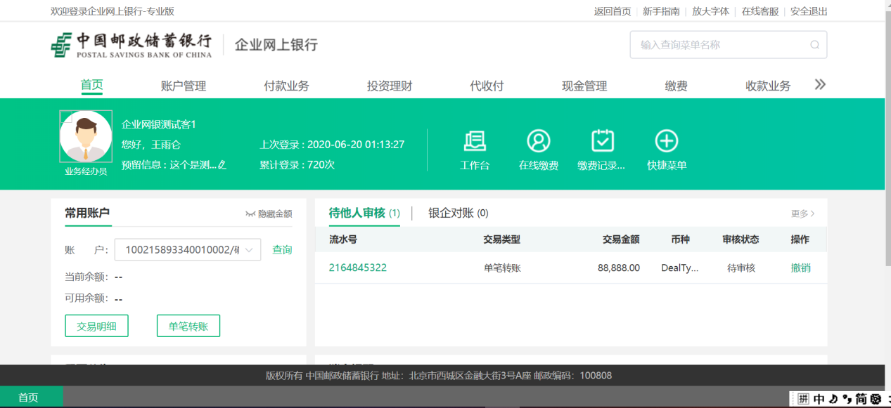891x408 pixels.
Task: Expand the » overflow navigation chevron
Action: pos(819,84)
